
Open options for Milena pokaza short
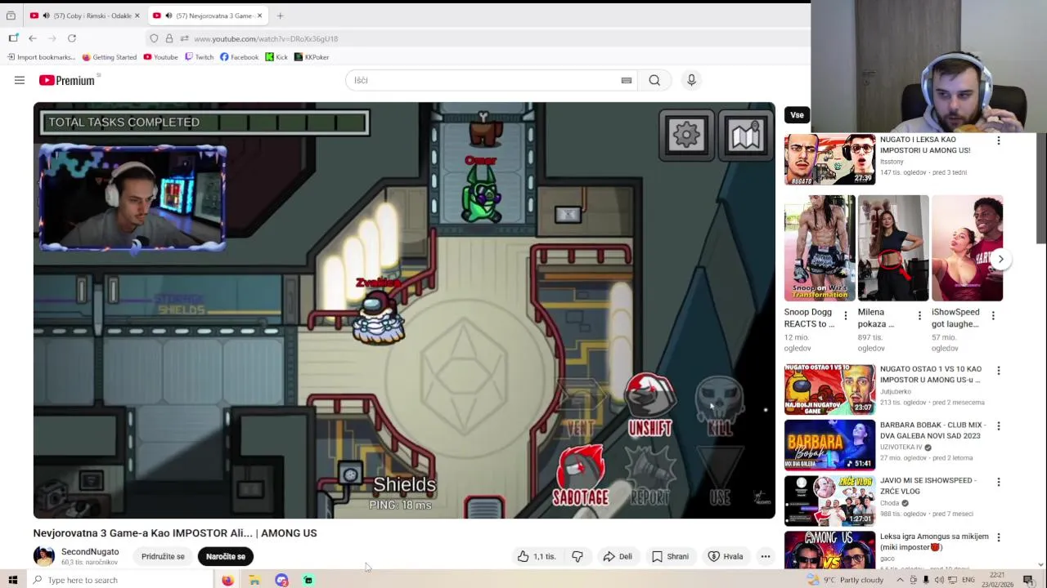click(919, 315)
